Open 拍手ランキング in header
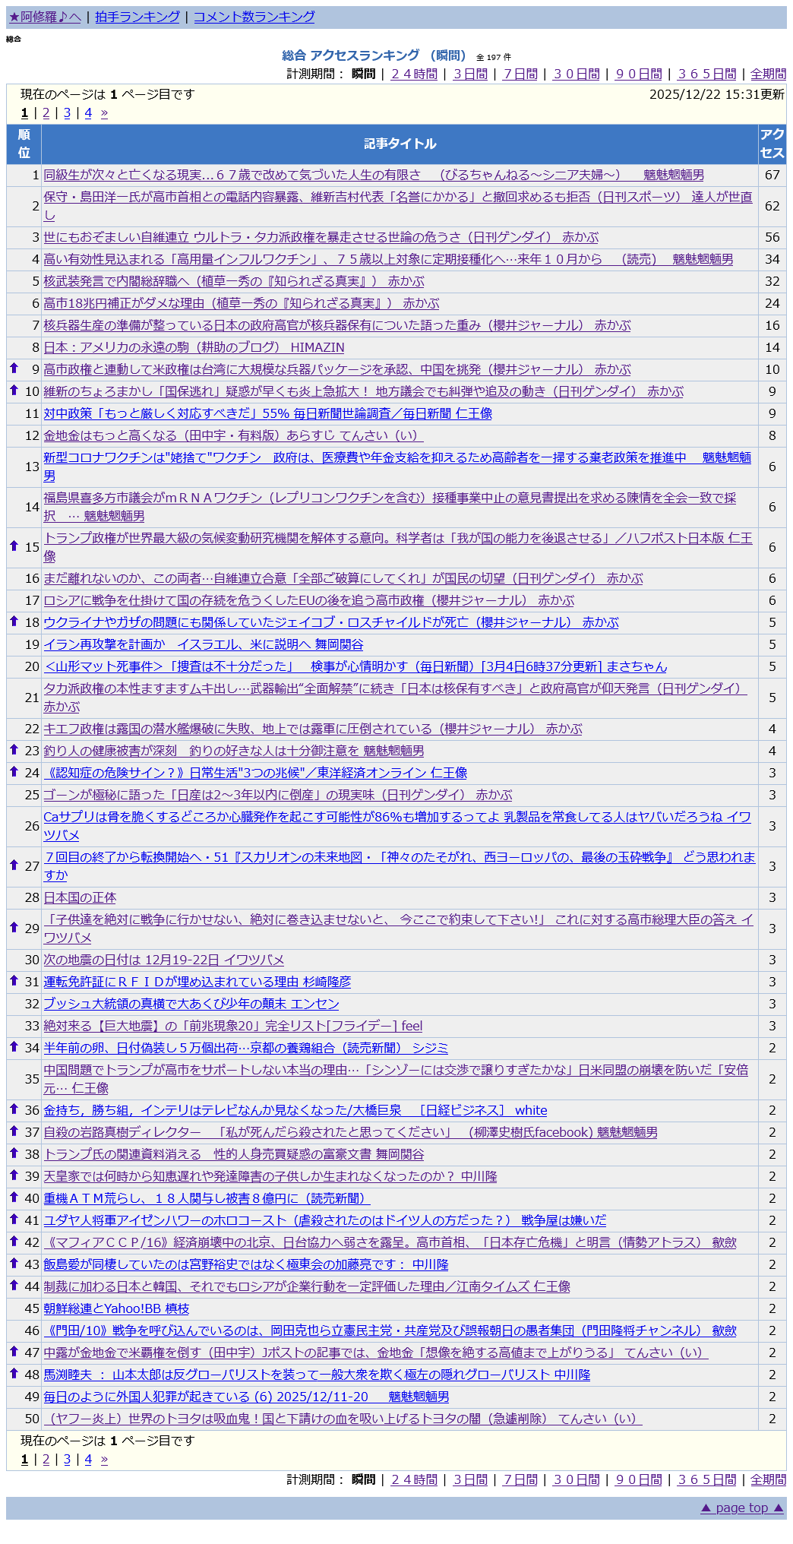Screen dimensions: 793x1544 click(x=137, y=17)
